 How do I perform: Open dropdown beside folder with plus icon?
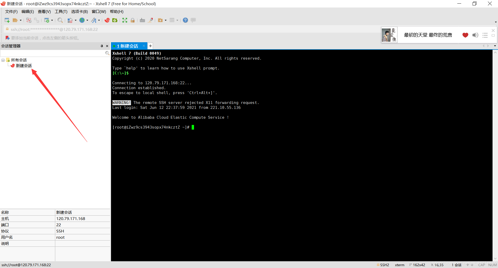click(x=166, y=20)
